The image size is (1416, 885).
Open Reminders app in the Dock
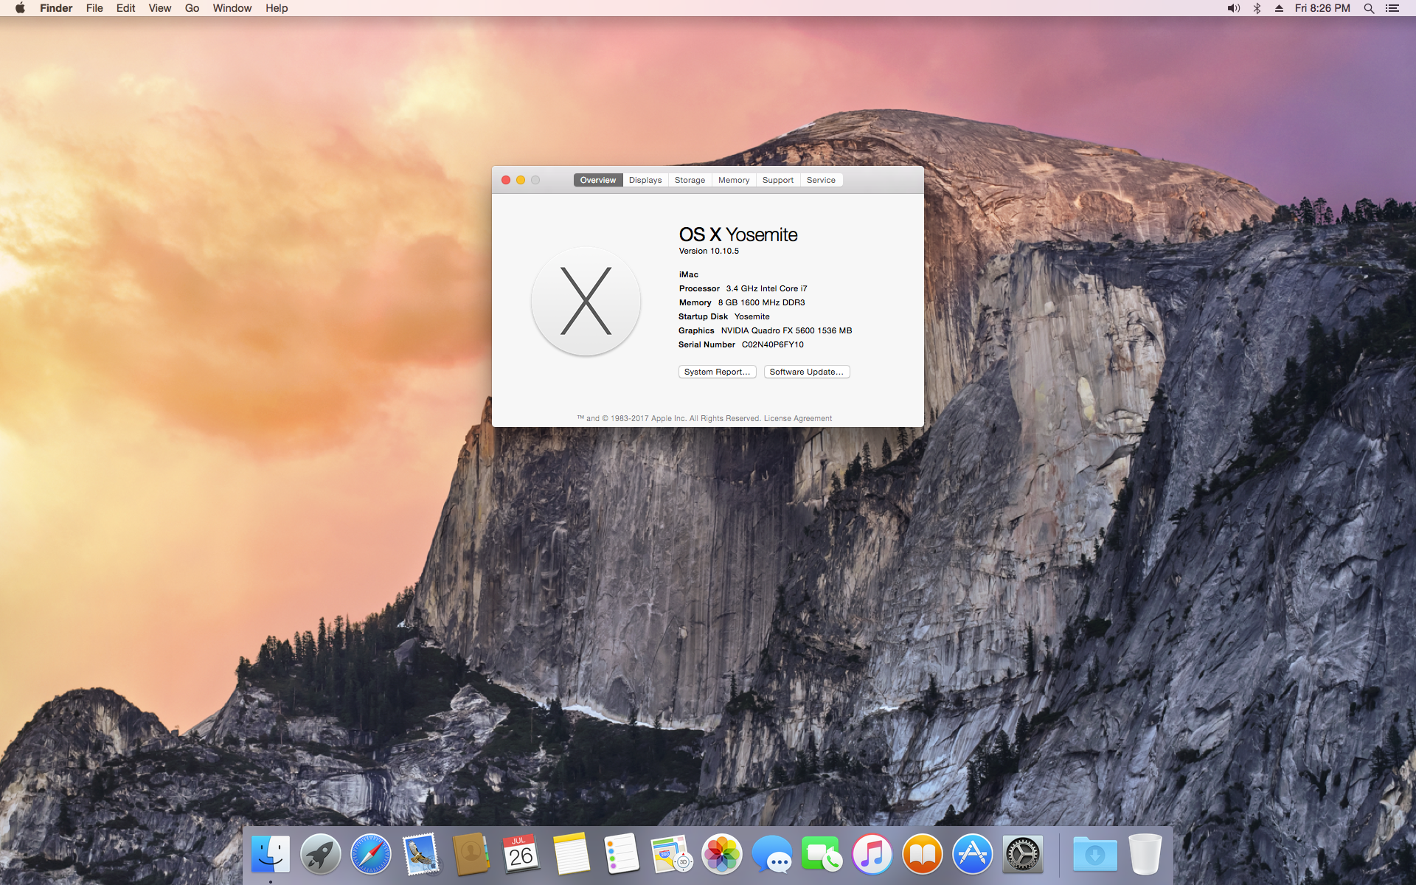click(x=622, y=855)
